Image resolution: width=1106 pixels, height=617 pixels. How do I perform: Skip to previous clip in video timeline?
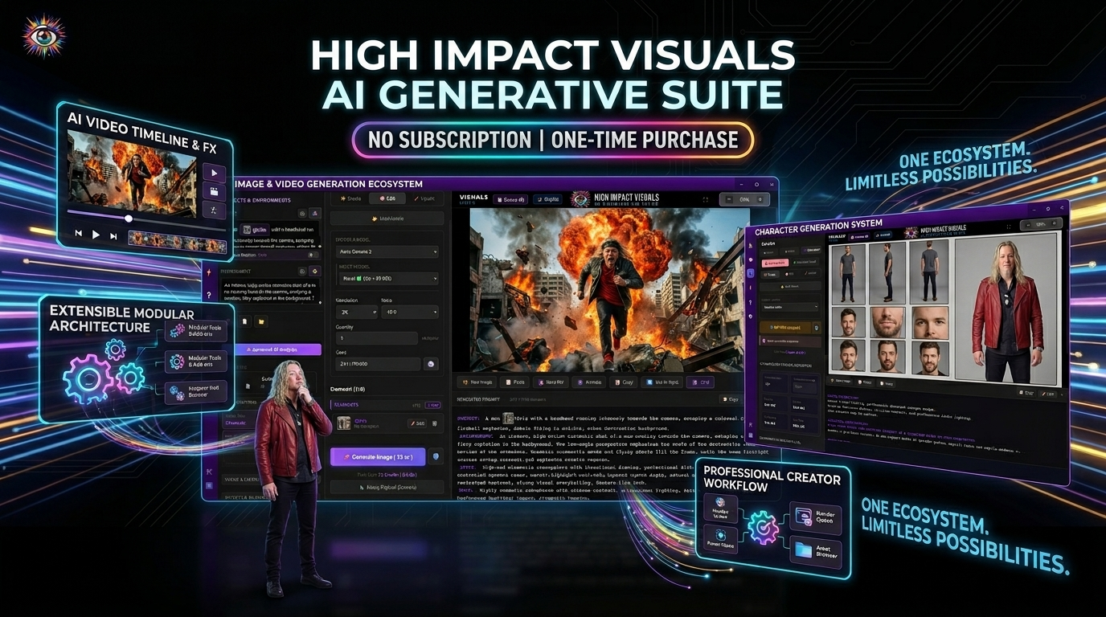80,234
